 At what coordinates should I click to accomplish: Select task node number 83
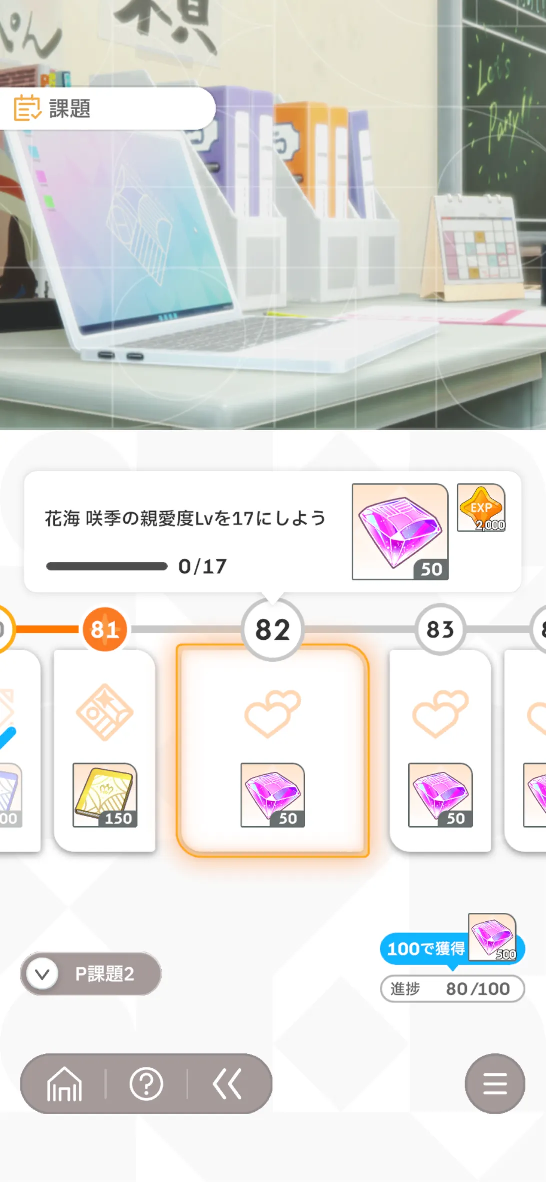point(440,629)
